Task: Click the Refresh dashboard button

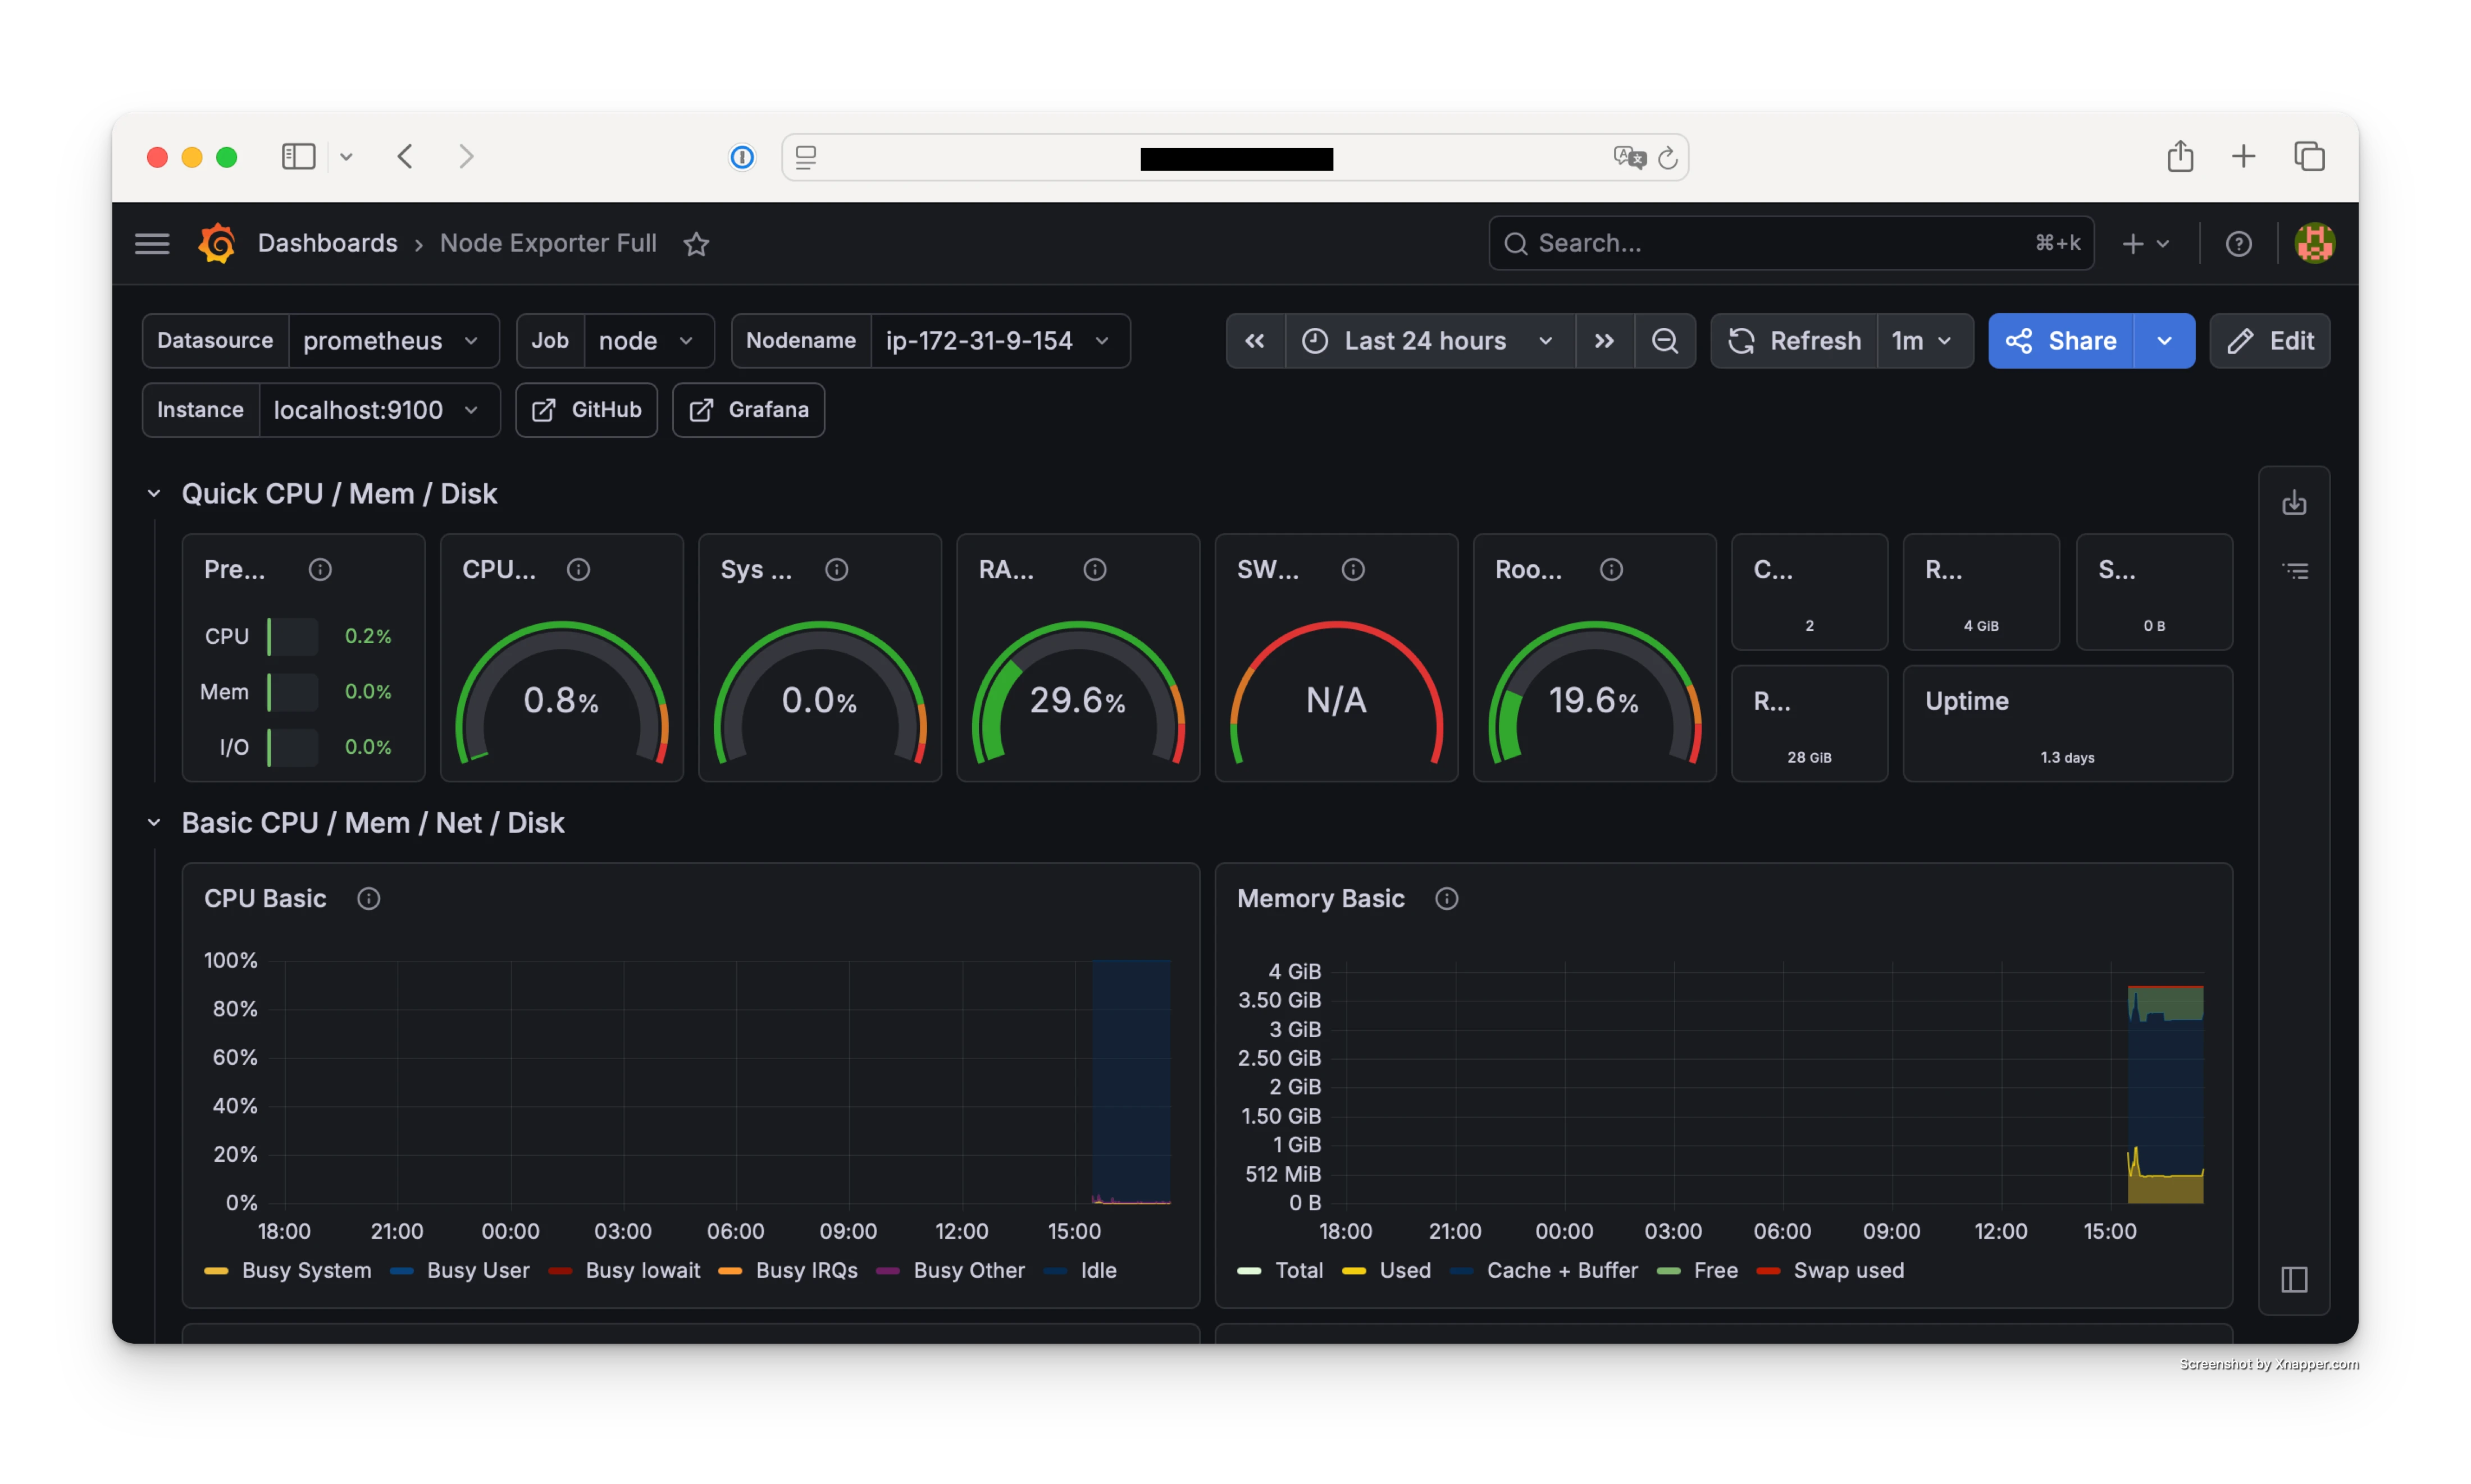Action: [1795, 341]
